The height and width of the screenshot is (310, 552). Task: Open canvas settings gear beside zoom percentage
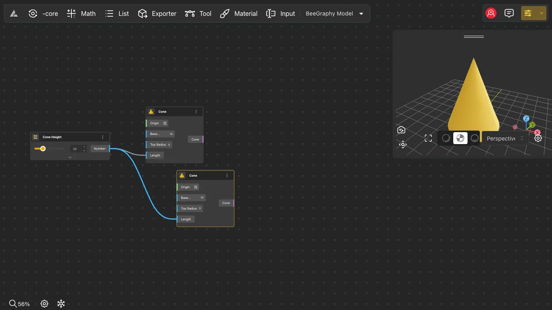[44, 304]
